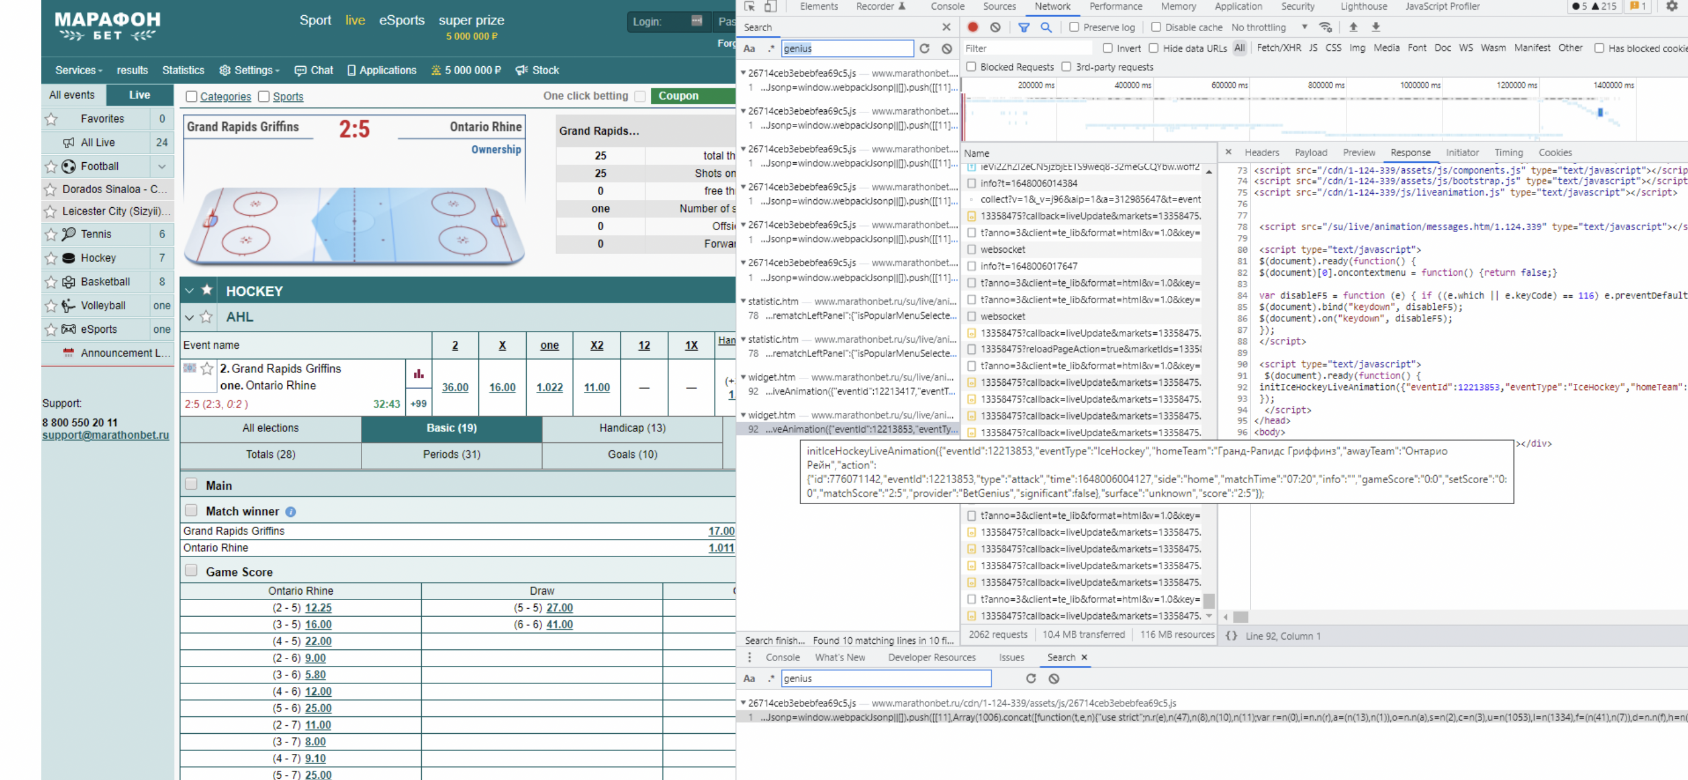Open statistics chart icon for Griffins match
Image resolution: width=1688 pixels, height=780 pixels.
click(x=418, y=374)
